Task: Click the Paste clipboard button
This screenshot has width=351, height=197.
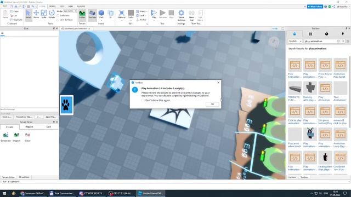Action: [5, 15]
